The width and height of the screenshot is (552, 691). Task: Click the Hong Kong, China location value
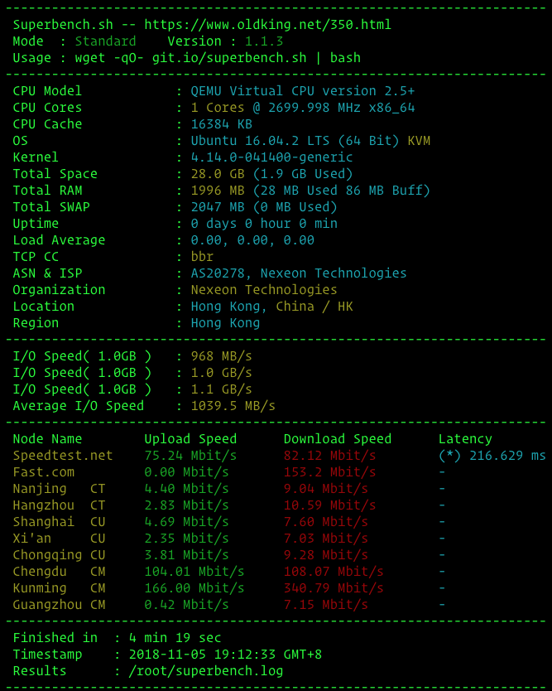271,307
